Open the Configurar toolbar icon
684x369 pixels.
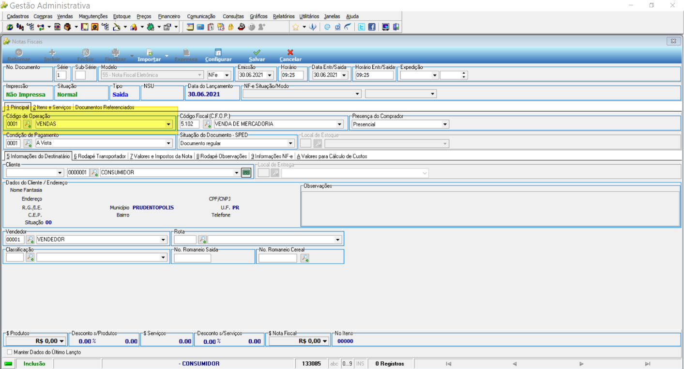click(218, 55)
